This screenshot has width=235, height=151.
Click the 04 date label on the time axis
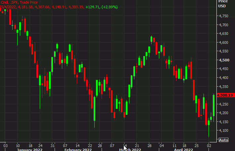point(162,146)
